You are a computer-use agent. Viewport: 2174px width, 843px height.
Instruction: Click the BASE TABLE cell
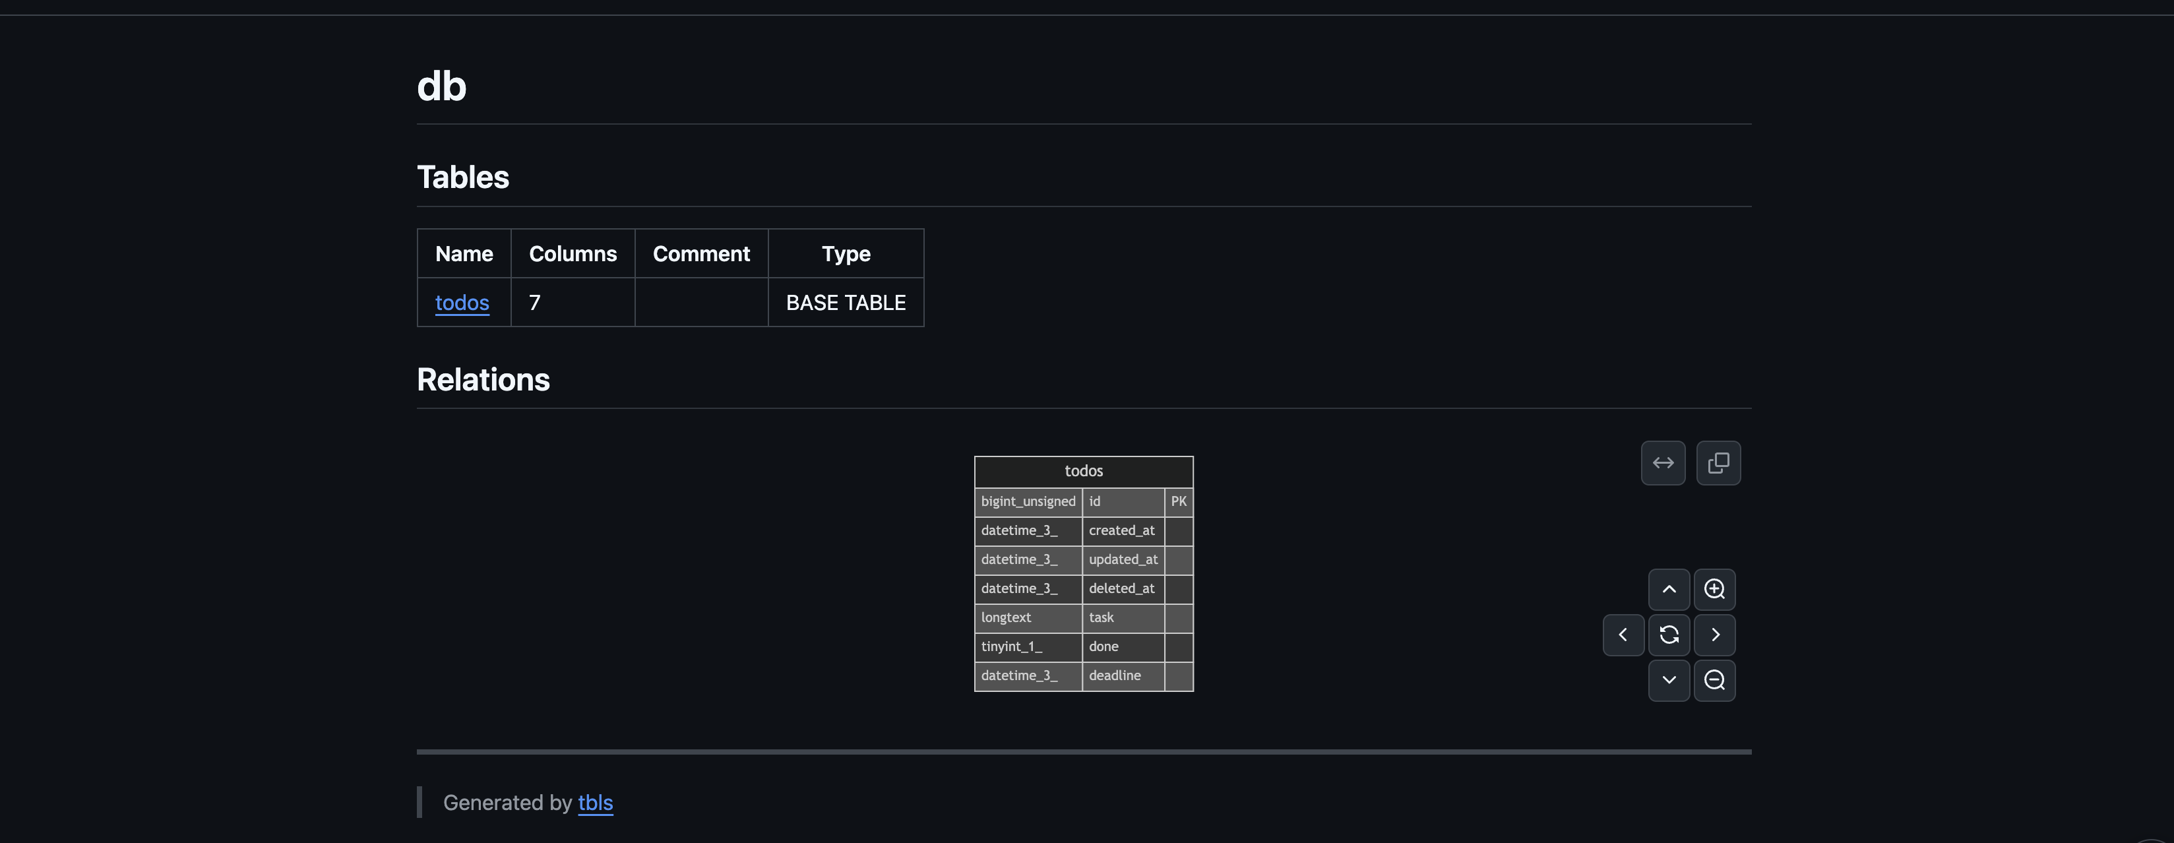click(846, 302)
